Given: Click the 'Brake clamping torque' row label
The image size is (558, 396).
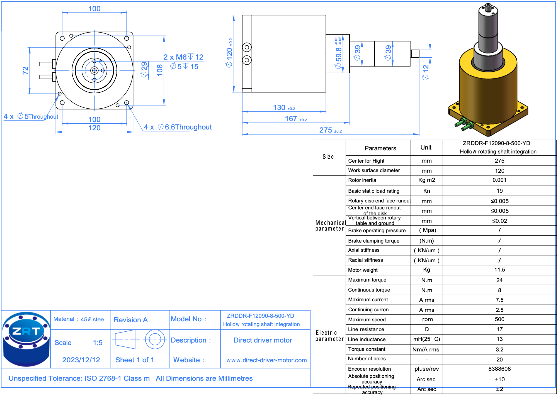Looking at the screenshot, I should pyautogui.click(x=374, y=241).
